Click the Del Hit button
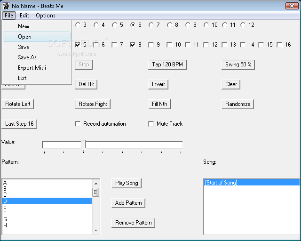Screen dimensions: 301x241 point(86,84)
